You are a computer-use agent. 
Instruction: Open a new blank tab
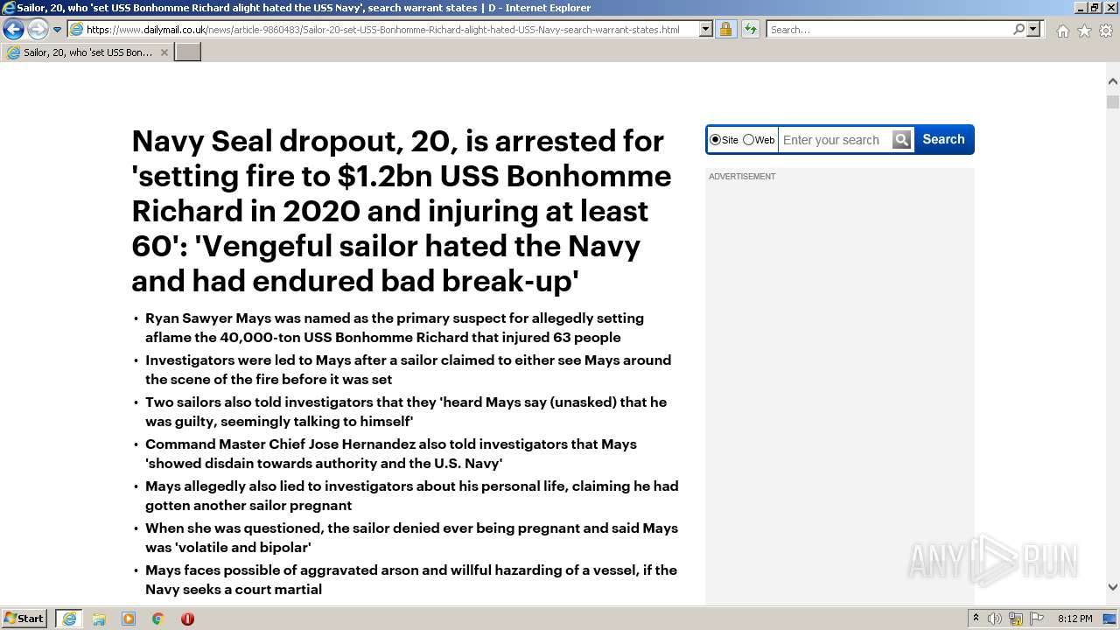[x=188, y=52]
